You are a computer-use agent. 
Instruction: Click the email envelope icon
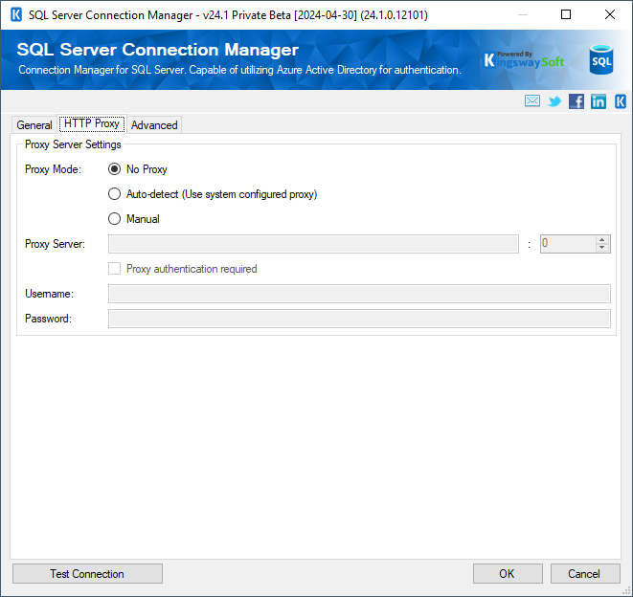531,101
